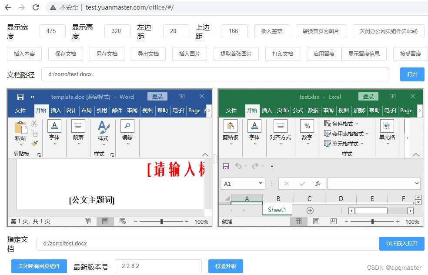This screenshot has width=428, height=275.
Task: Switch Word to Read Mode view icon
Action: [x=87, y=221]
